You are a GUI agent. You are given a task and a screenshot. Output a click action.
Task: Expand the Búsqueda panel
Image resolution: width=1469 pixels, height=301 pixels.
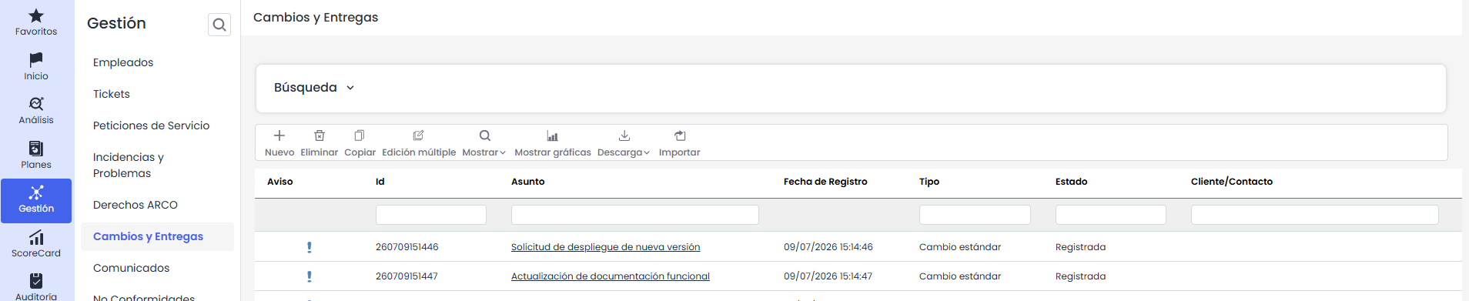[315, 88]
